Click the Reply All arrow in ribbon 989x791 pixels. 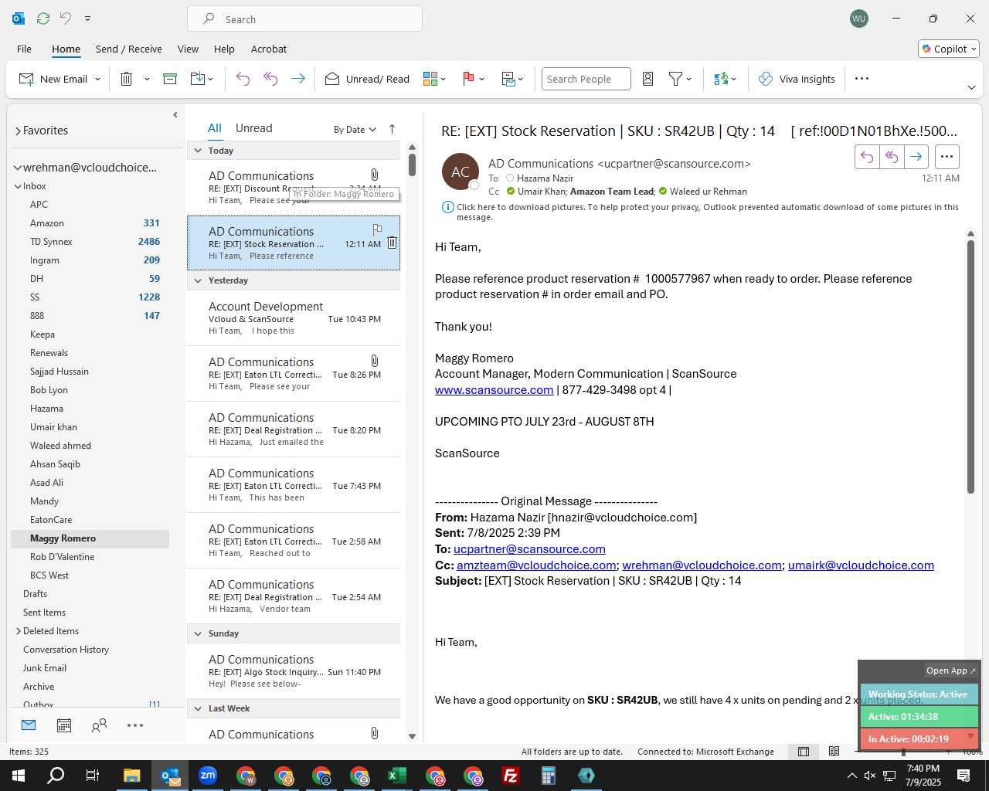(270, 79)
